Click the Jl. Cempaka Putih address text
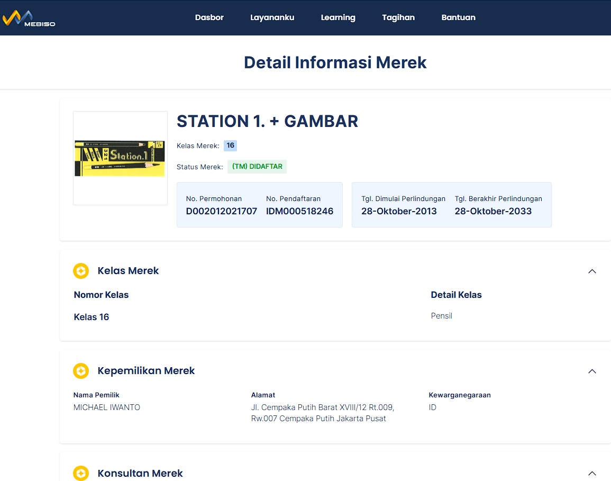This screenshot has height=481, width=611. 323,413
